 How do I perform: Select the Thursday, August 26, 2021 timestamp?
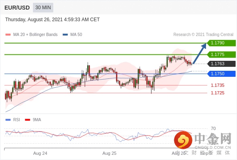point(53,20)
